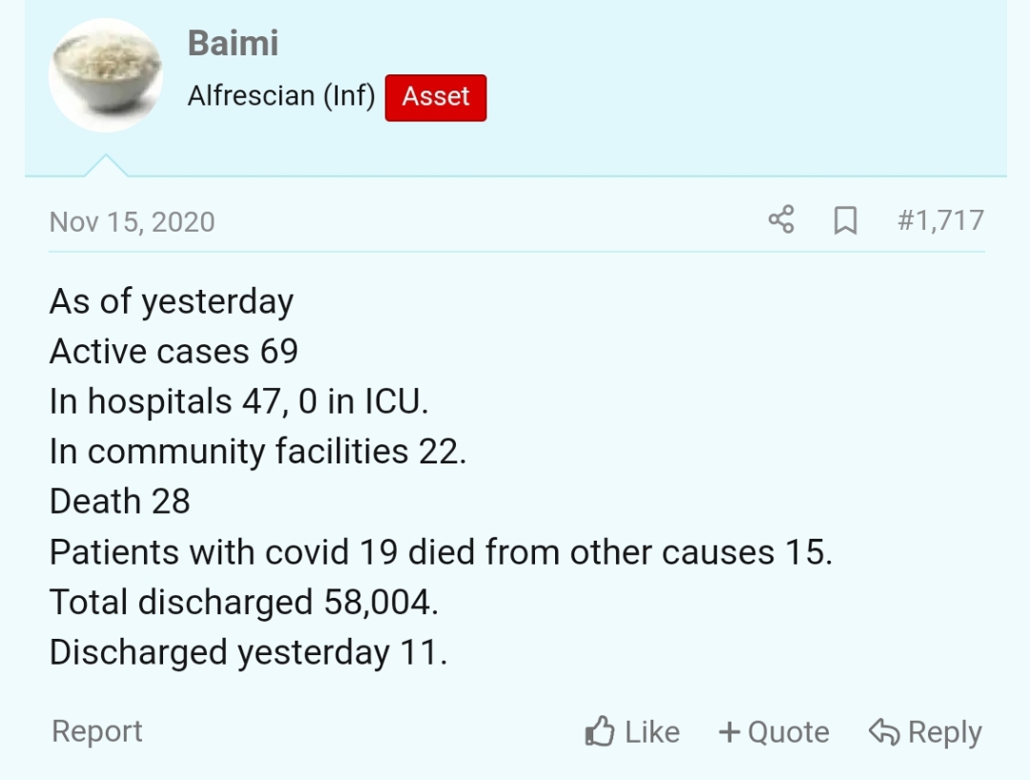This screenshot has width=1030, height=780.
Task: Click the "In hospitals 47, 0 in ICU" line
Action: 238,401
